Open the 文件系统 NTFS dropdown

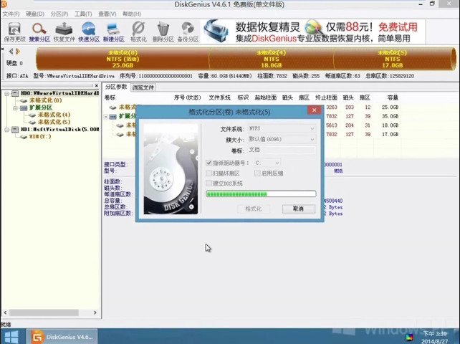coord(282,128)
